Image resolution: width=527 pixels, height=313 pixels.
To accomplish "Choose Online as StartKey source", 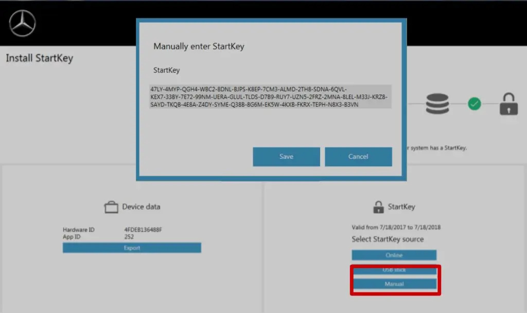I will pyautogui.click(x=394, y=255).
